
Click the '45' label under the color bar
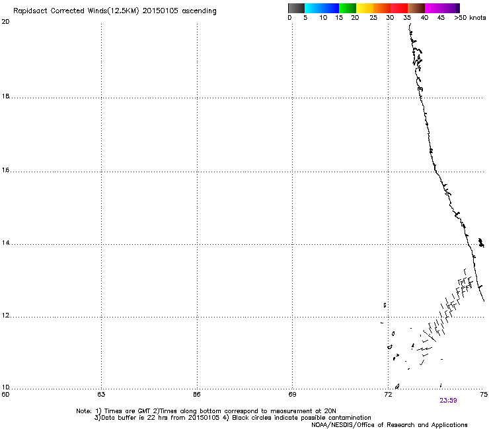click(441, 18)
